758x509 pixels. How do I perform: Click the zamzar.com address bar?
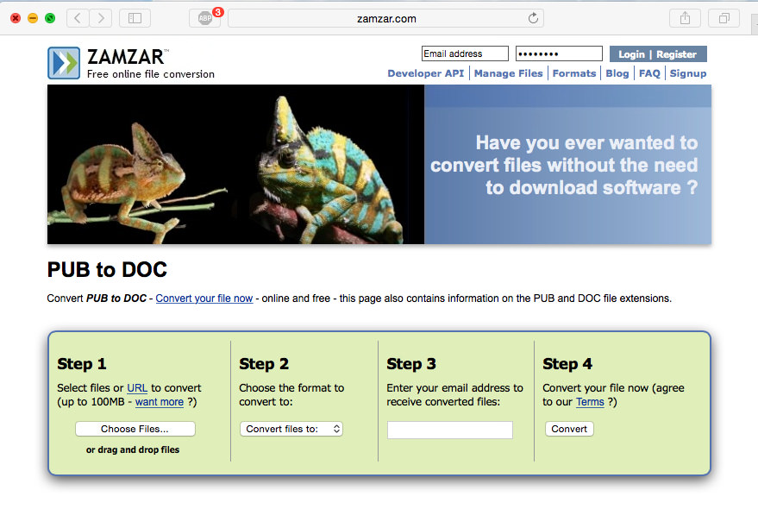385,18
